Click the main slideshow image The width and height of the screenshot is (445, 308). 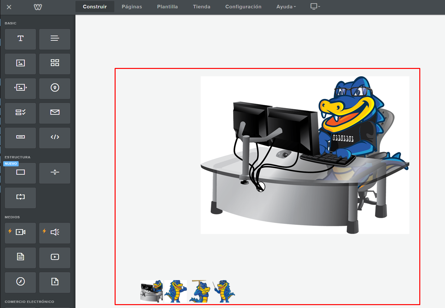pos(305,155)
